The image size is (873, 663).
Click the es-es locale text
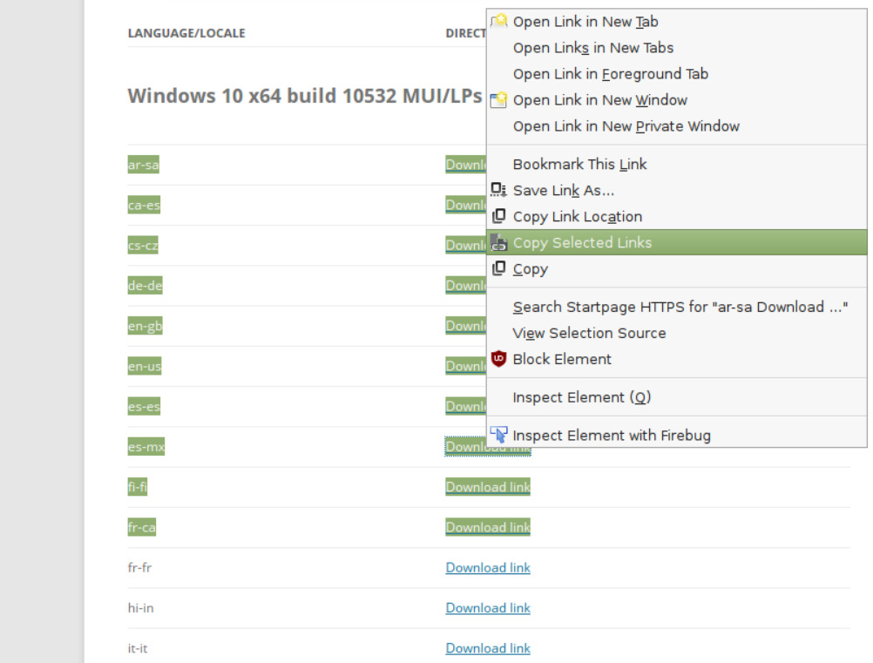coord(144,406)
